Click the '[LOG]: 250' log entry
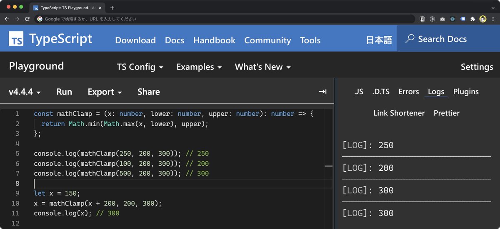This screenshot has height=229, width=500. (368, 145)
